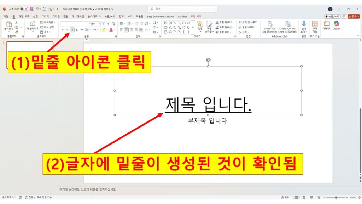Click the Clear All Formatting icon
Screen dimensions: 362x204
pyautogui.click(x=113, y=24)
